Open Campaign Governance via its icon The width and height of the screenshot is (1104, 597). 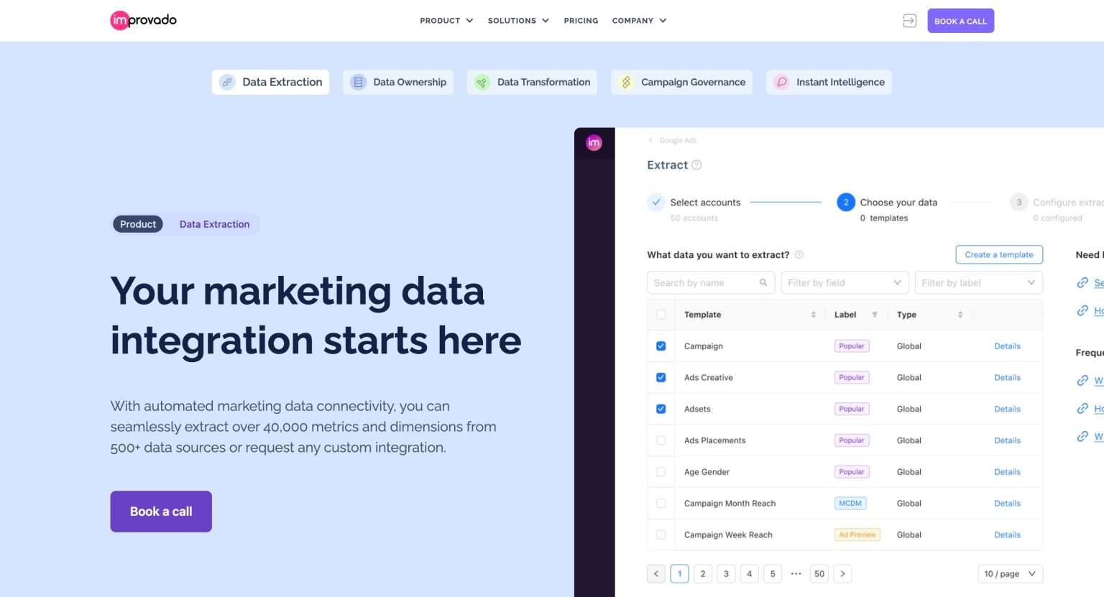(625, 82)
